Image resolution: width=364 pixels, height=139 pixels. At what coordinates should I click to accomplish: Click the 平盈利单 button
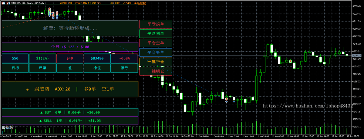[x=156, y=34]
